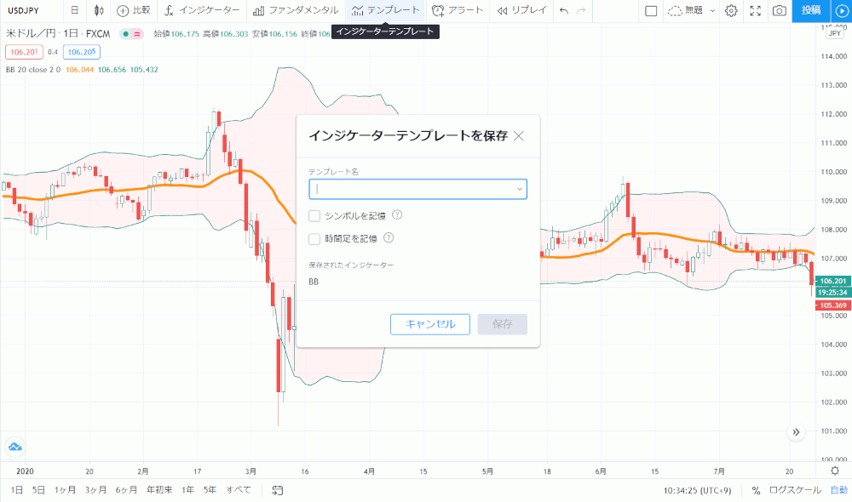Select the 3ヶ月 time range tab

click(95, 490)
